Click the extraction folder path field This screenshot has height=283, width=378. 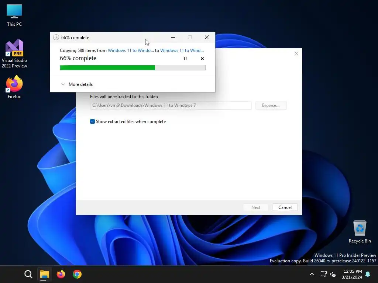point(171,105)
